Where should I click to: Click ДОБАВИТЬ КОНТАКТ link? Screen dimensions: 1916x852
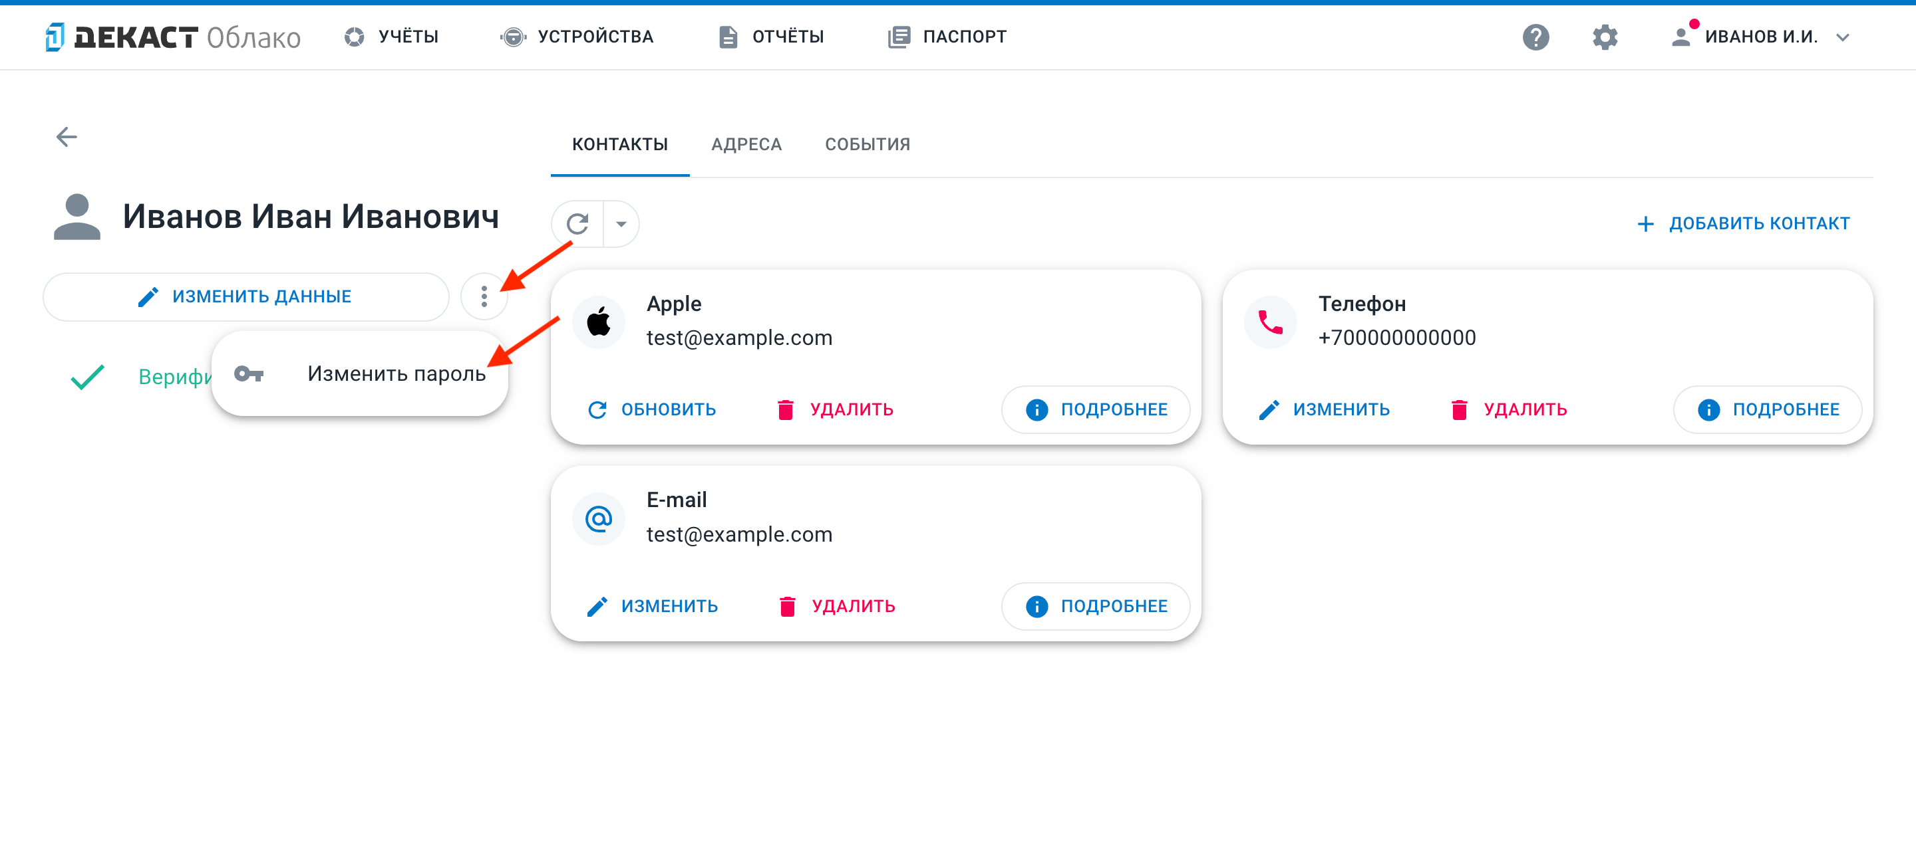click(x=1743, y=223)
